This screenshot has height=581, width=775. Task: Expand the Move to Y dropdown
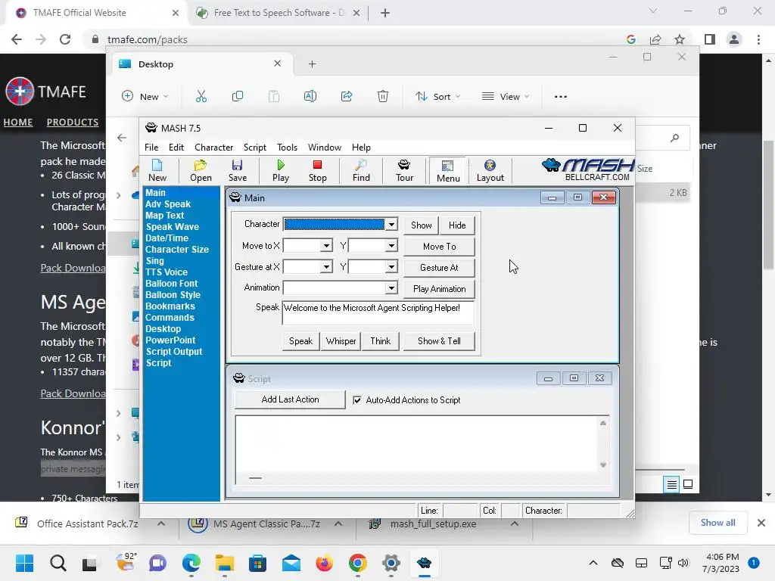391,246
